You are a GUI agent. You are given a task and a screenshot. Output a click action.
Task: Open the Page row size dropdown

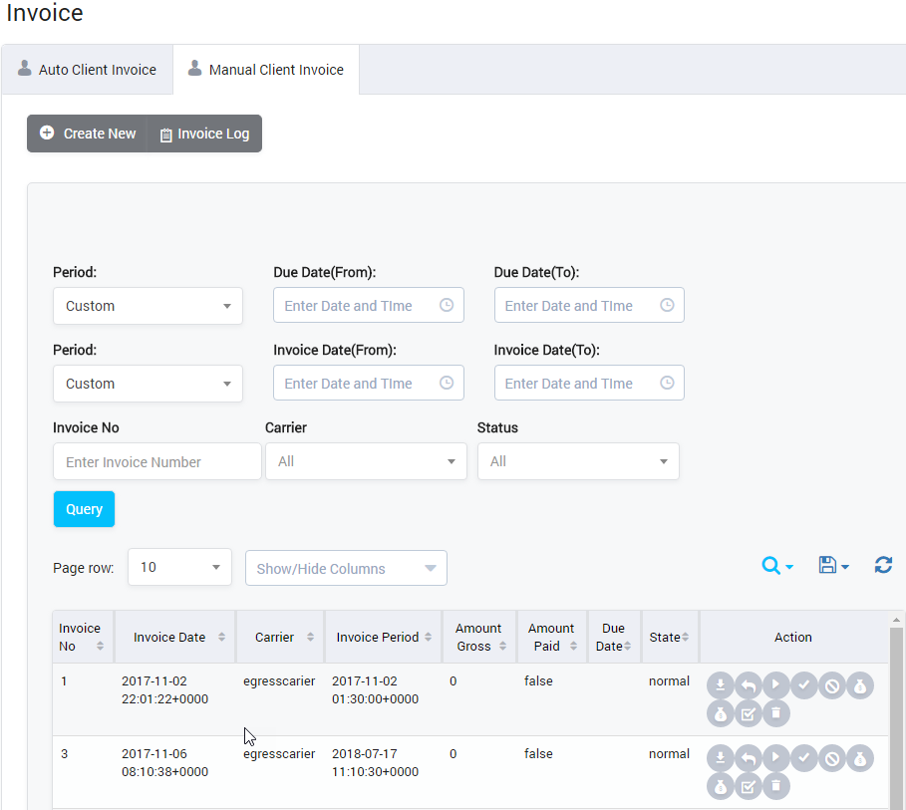tap(179, 566)
